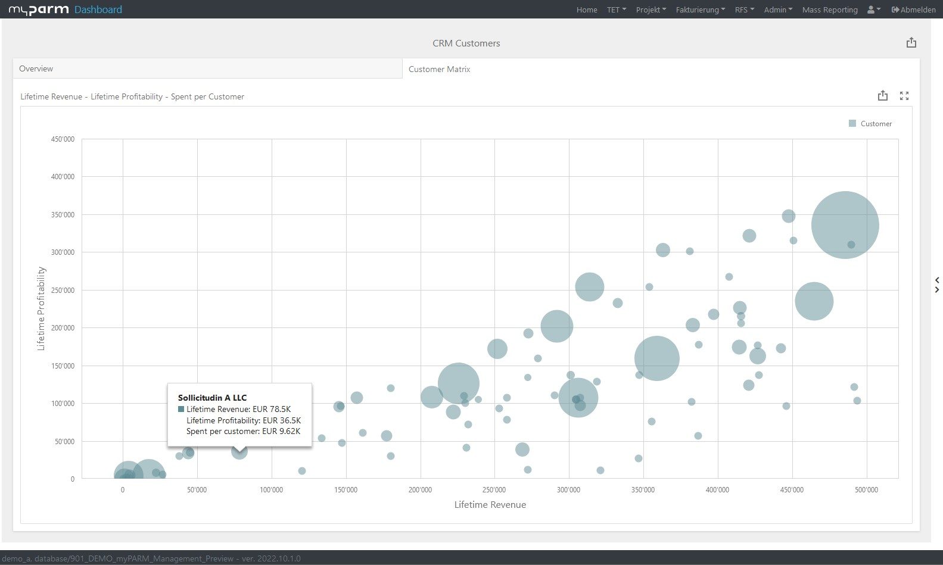The image size is (943, 565).
Task: Open Mass Reporting from the navbar
Action: click(830, 10)
